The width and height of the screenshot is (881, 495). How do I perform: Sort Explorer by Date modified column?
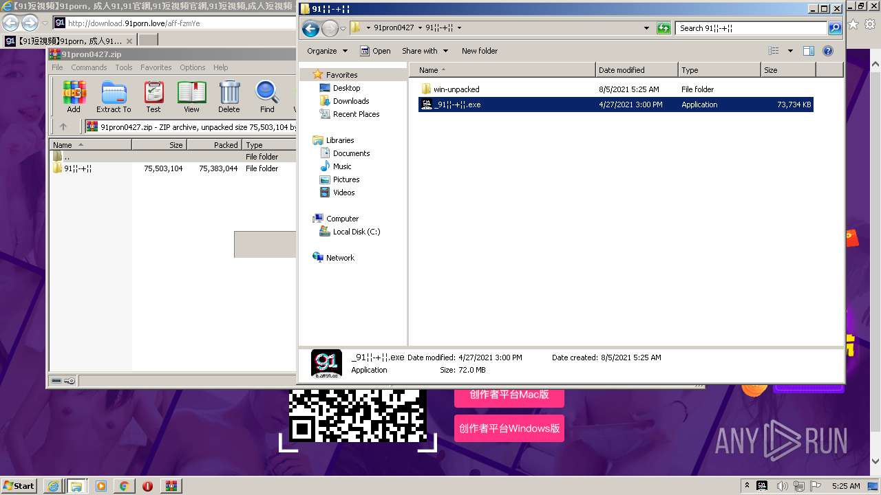(x=637, y=70)
